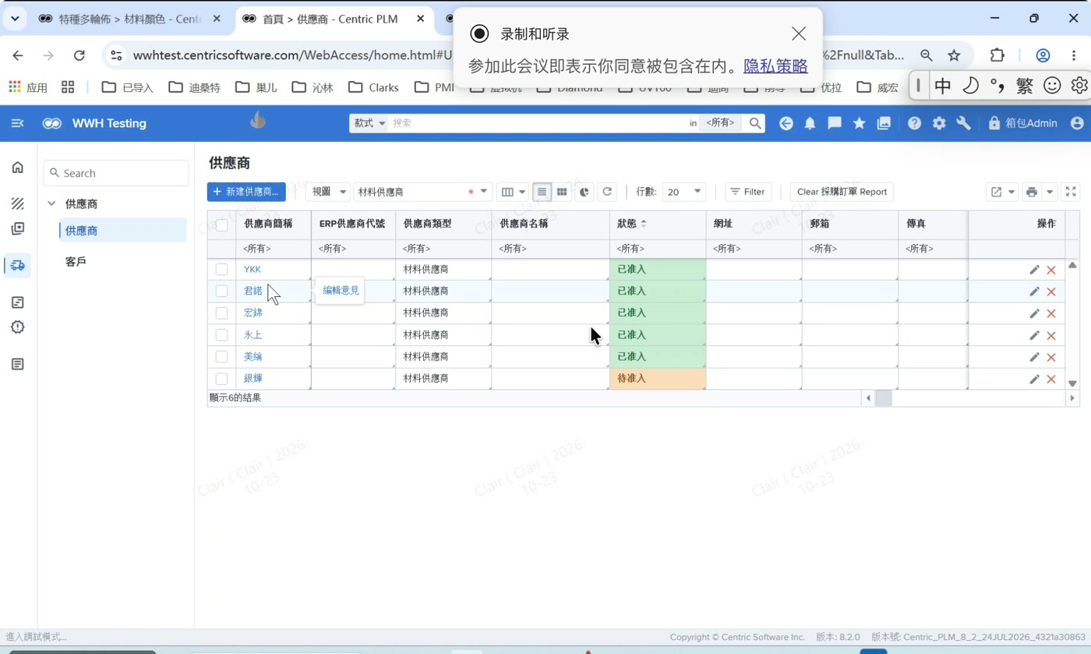This screenshot has width=1091, height=654.
Task: Click the notification bell icon
Action: pyautogui.click(x=810, y=123)
